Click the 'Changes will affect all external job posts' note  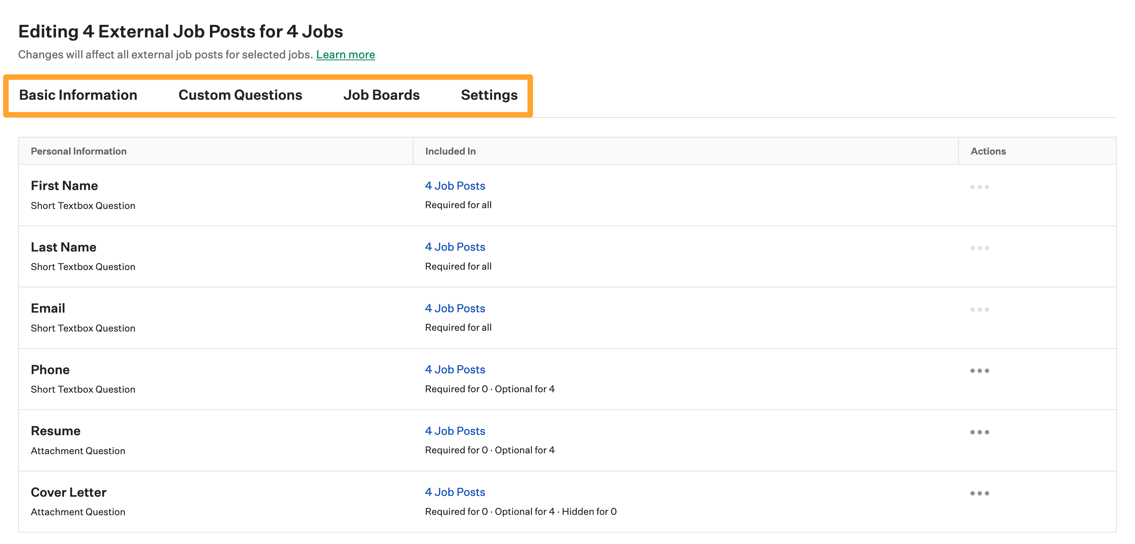pyautogui.click(x=166, y=54)
